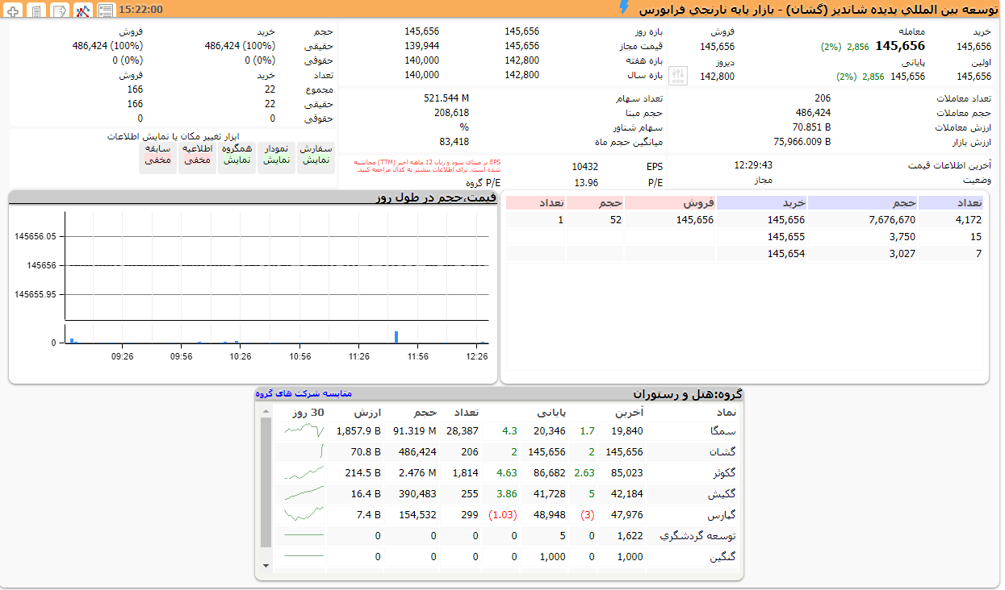Click the 30-day sparkline for گپارس
Screen dimensions: 1005x590
pos(304,515)
